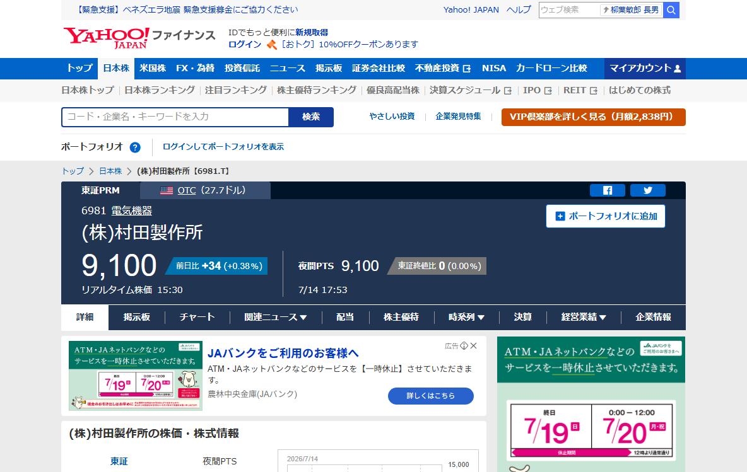Image resolution: width=747 pixels, height=472 pixels.
Task: Click 詳しくはこちら ad button
Action: [x=431, y=396]
